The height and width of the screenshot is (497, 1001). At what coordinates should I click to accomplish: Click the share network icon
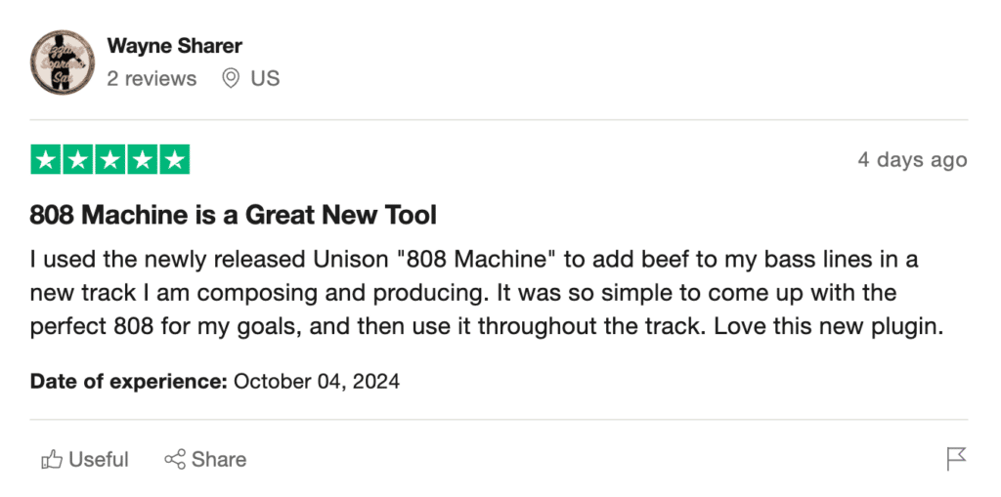(175, 459)
